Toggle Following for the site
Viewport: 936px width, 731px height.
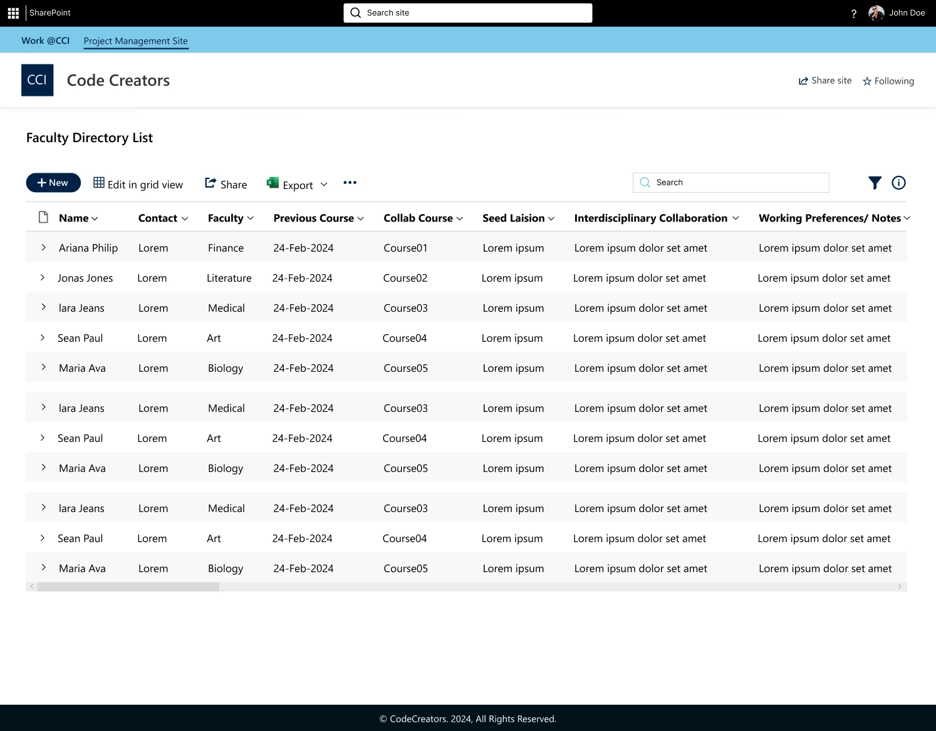click(888, 81)
